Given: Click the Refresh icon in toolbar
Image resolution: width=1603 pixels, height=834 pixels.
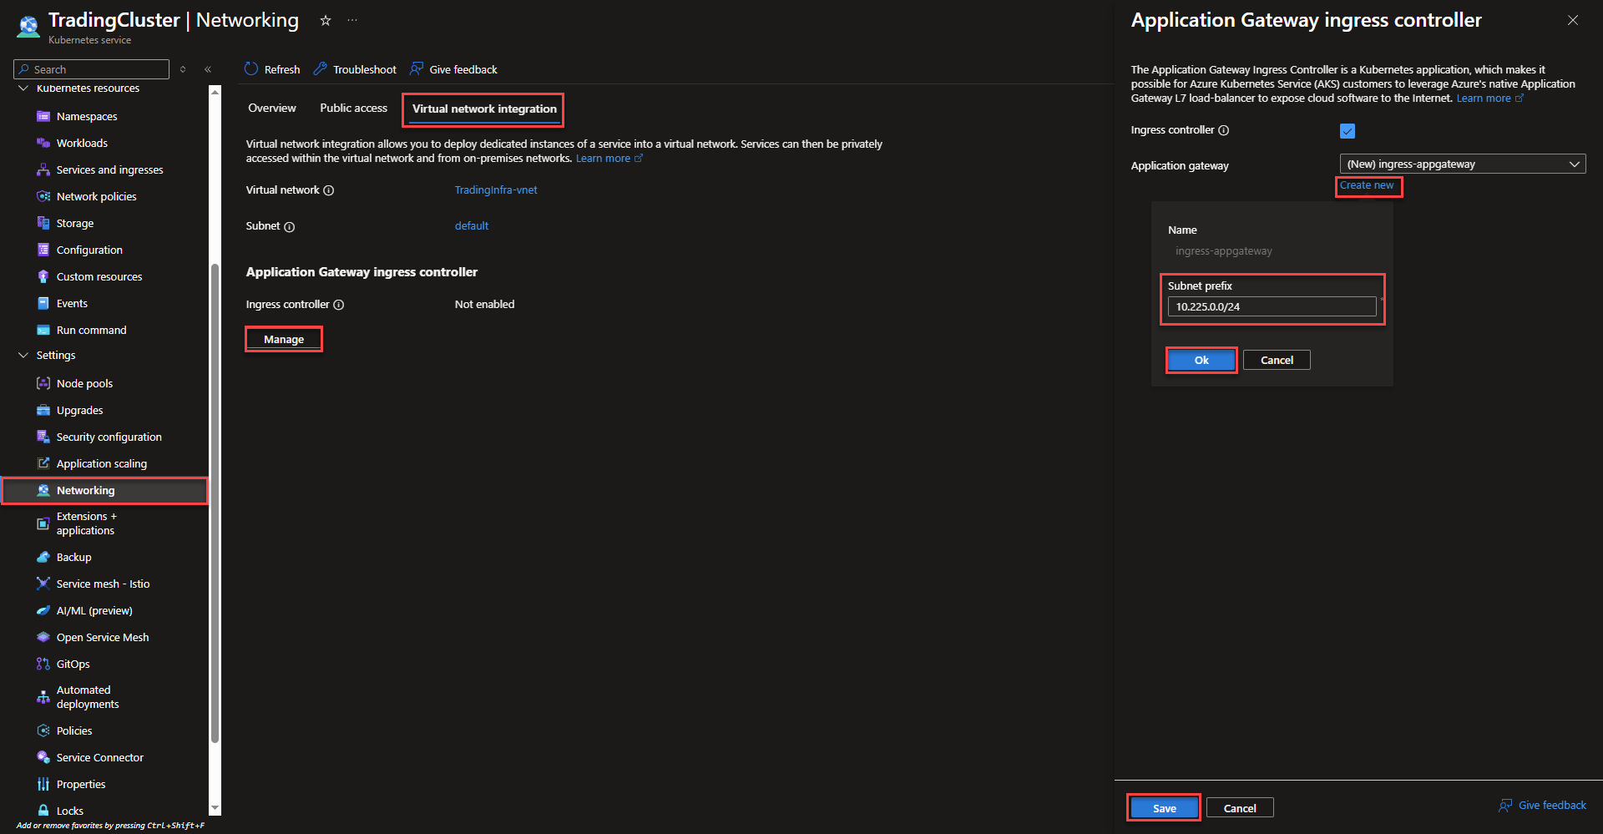Looking at the screenshot, I should 251,69.
